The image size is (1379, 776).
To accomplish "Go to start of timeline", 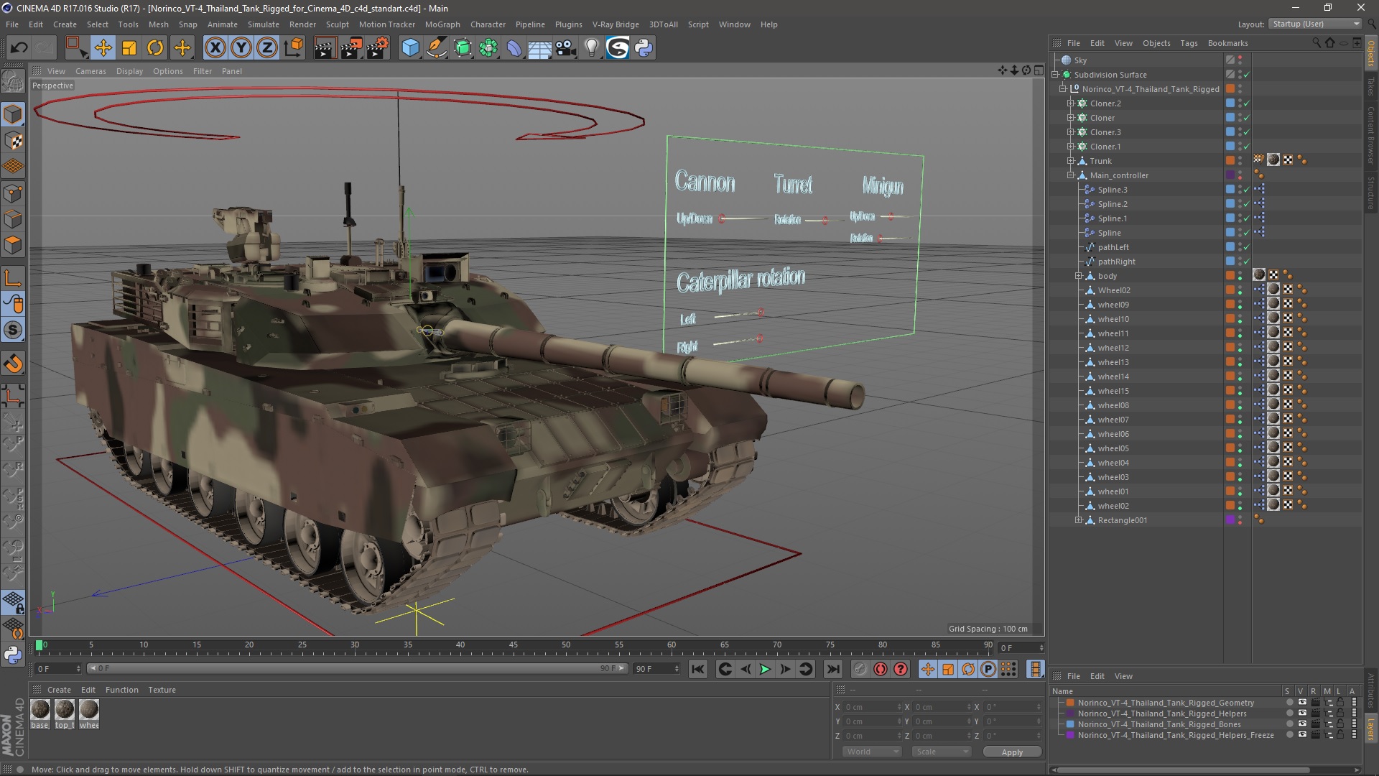I will (697, 669).
